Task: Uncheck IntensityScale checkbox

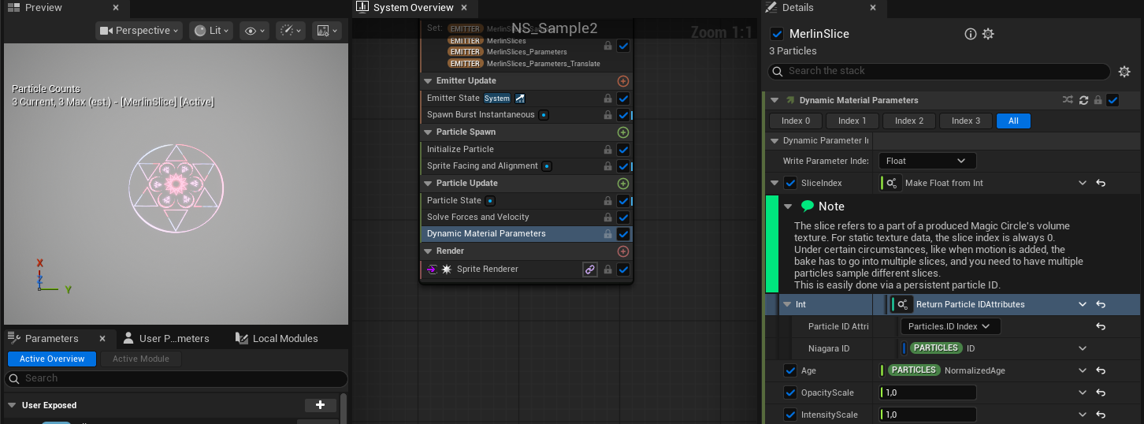Action: (790, 415)
